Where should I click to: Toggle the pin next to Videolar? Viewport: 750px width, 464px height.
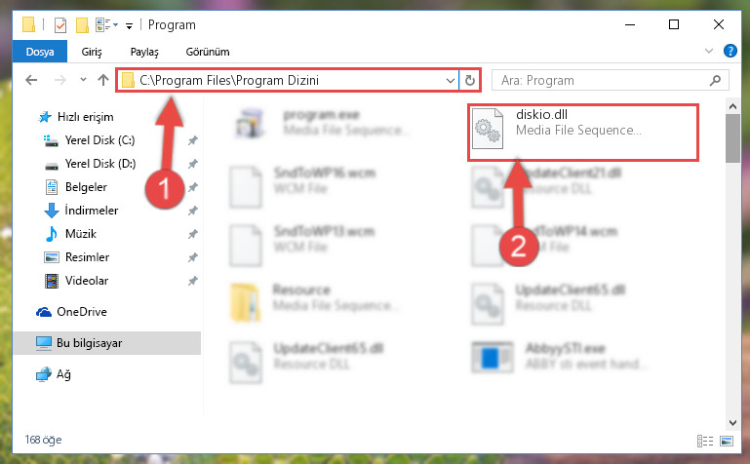click(193, 281)
